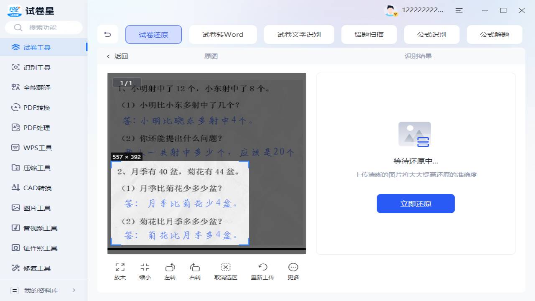Rotate the image left with 左转

[x=170, y=270]
